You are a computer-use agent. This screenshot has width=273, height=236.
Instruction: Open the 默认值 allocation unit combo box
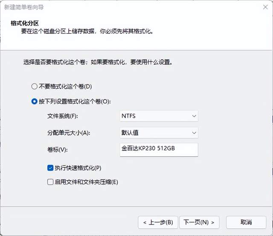(x=159, y=132)
